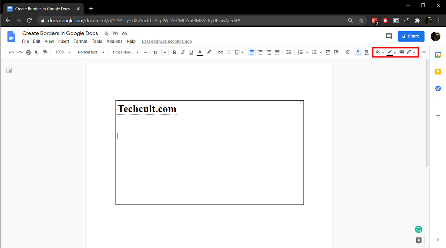
Task: Open the Format menu
Action: [x=80, y=41]
